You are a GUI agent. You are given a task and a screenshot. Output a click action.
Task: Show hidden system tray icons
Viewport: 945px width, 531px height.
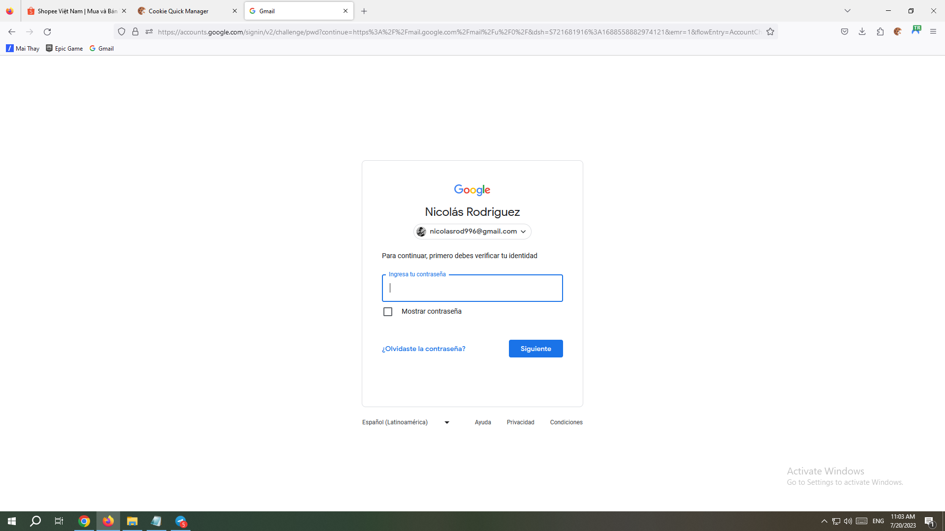[x=824, y=521]
